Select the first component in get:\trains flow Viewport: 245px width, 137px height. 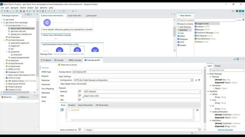click(x=60, y=49)
